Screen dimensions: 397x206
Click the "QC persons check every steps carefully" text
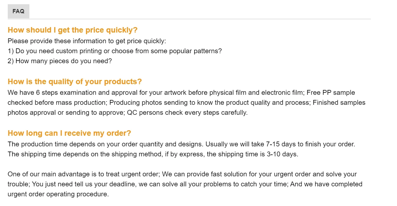[x=187, y=113]
